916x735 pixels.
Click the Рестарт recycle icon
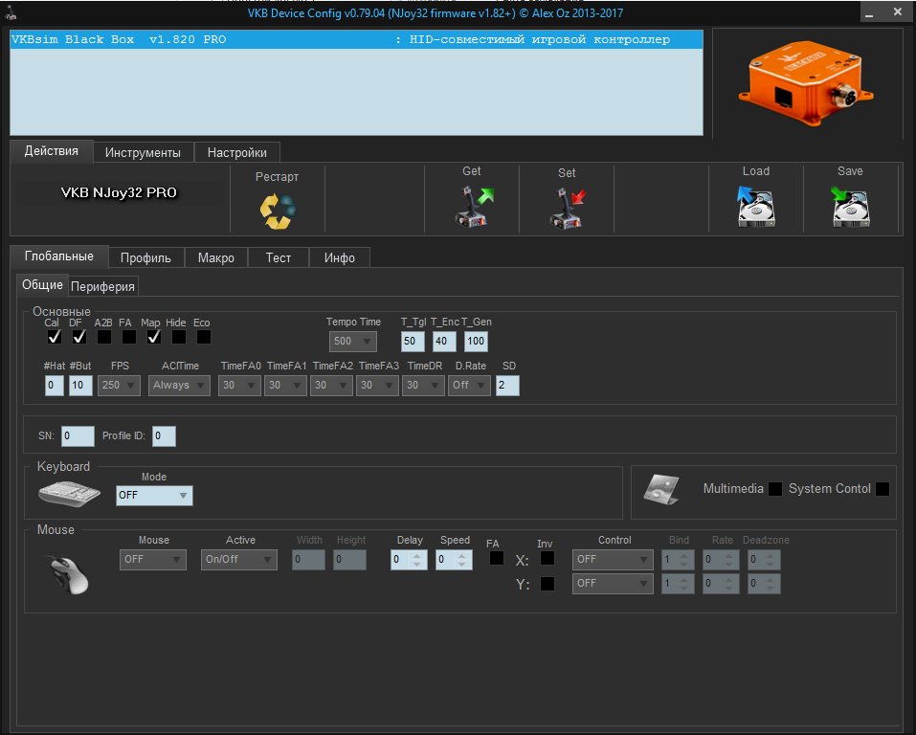278,211
